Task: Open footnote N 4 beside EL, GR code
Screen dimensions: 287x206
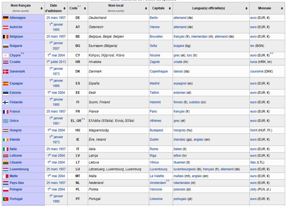Action: 83,119
